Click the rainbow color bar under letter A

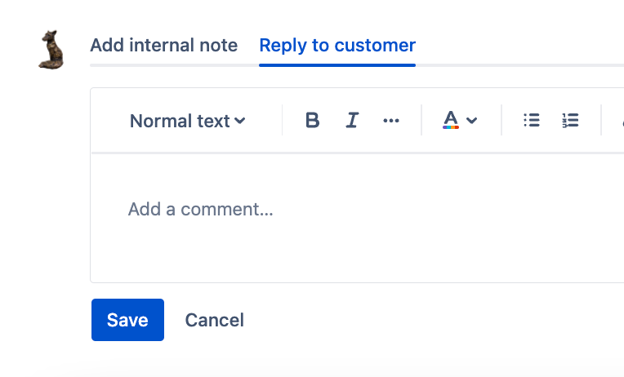click(451, 127)
